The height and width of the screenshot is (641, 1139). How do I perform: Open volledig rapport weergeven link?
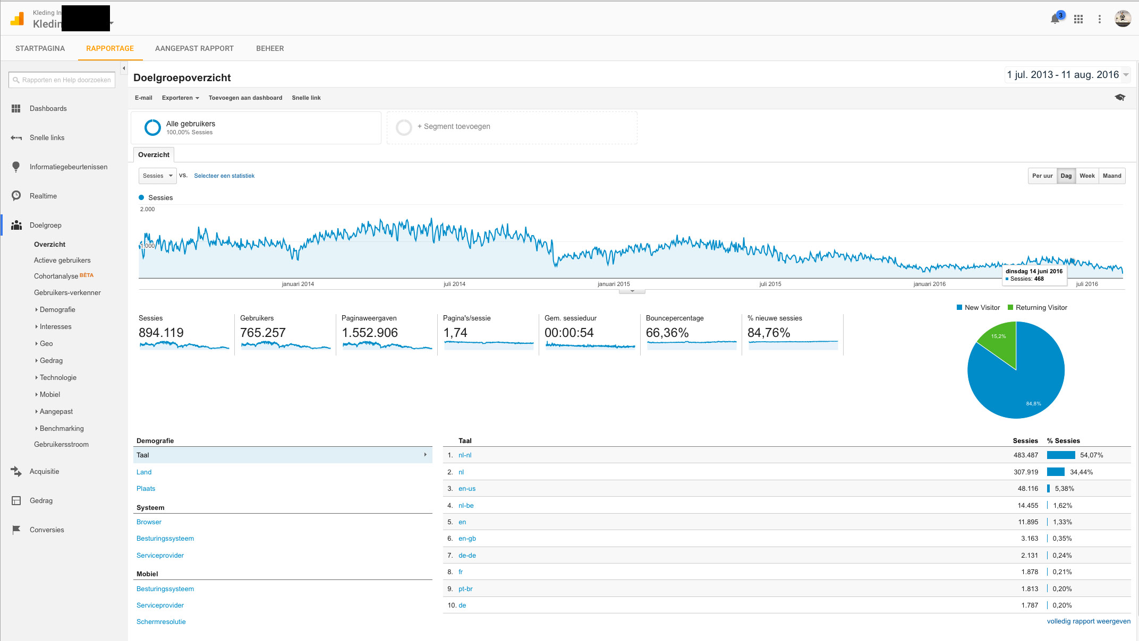coord(1089,621)
